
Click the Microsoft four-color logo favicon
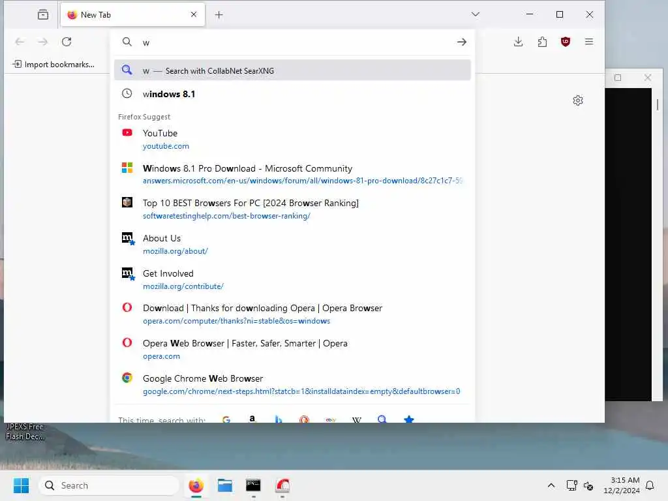127,168
